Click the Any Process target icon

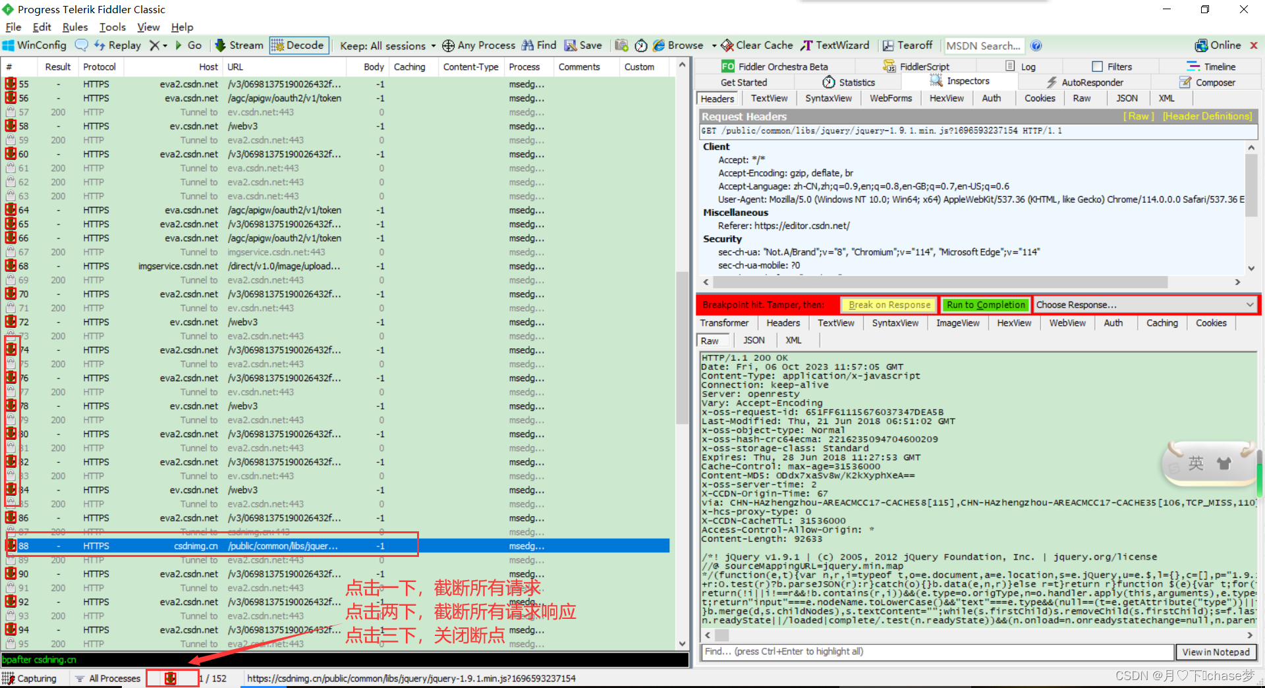[448, 45]
